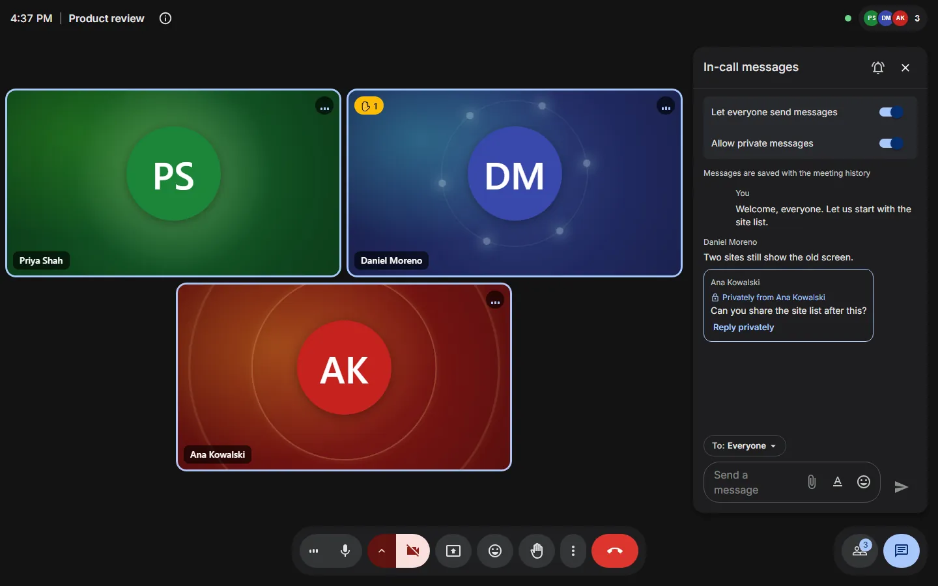Leave the call with the red hang-up button
The image size is (938, 586).
pos(615,551)
